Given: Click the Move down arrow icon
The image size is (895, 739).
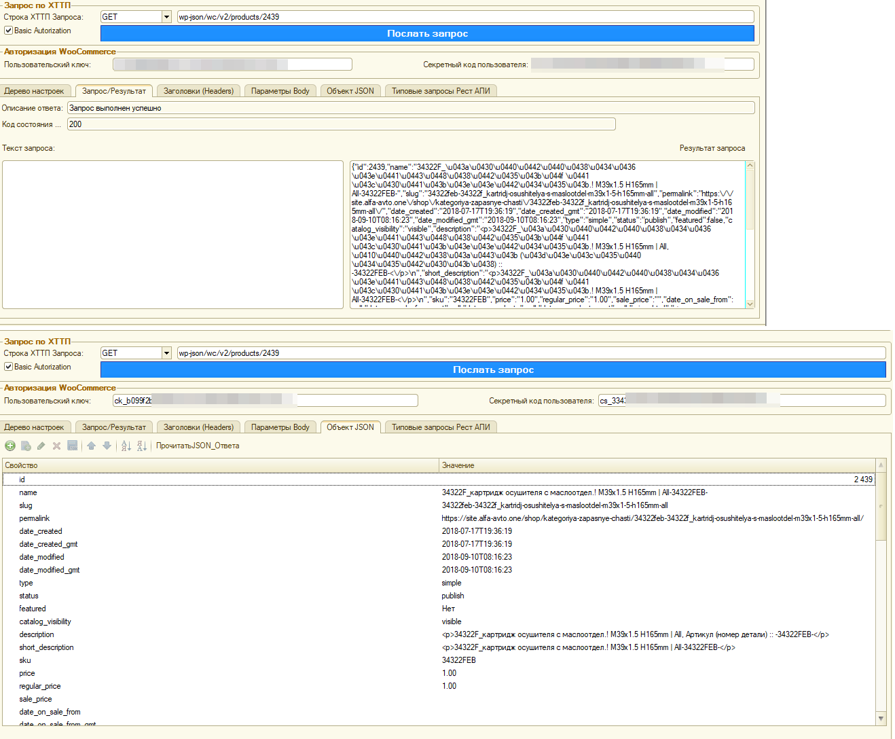Looking at the screenshot, I should (x=107, y=446).
